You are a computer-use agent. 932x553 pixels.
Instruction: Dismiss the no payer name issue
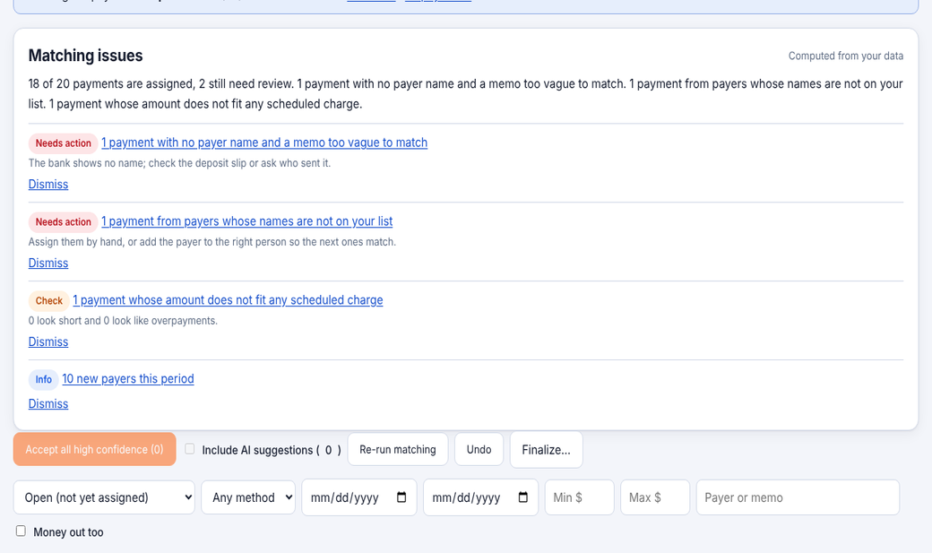48,185
